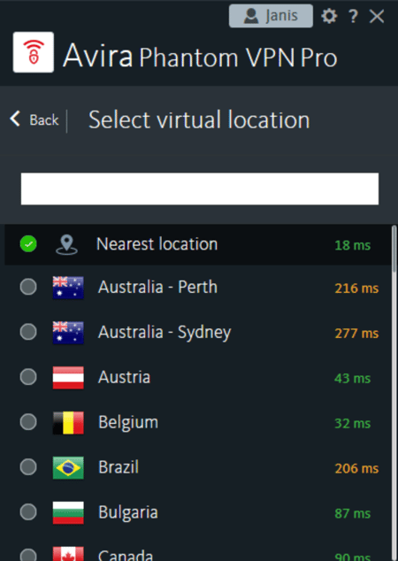Click the Australia - Sydney flag icon
Image resolution: width=398 pixels, height=561 pixels.
pyautogui.click(x=68, y=333)
